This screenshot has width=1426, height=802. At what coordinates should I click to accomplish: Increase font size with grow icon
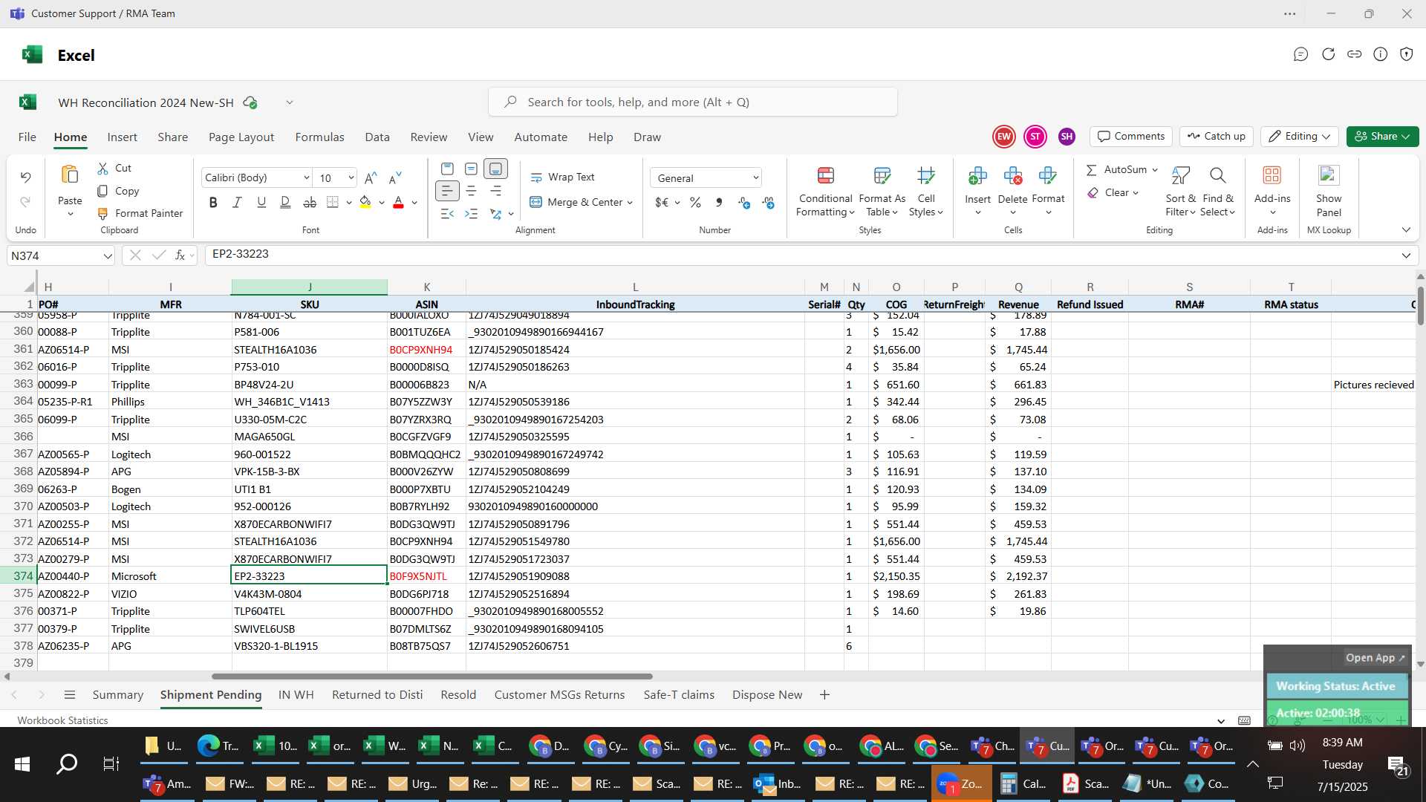click(371, 178)
